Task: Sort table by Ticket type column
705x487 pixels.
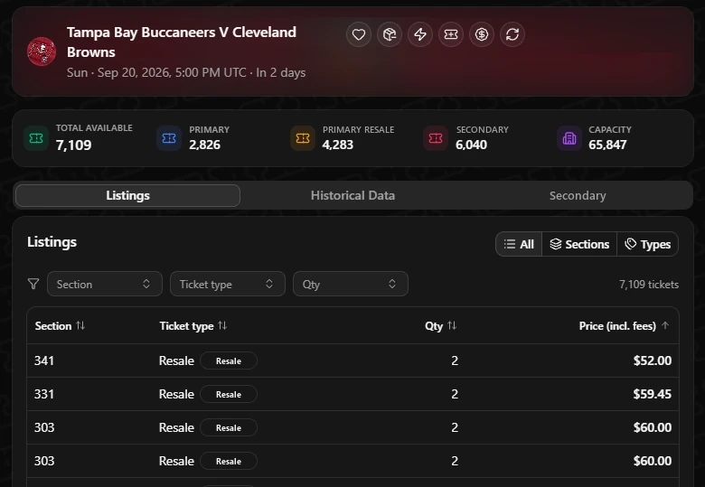Action: (193, 325)
